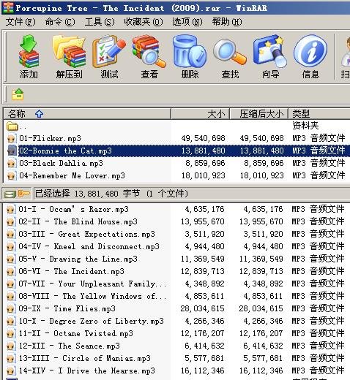Select file 04-Remember Me Lover.mp3

point(72,176)
